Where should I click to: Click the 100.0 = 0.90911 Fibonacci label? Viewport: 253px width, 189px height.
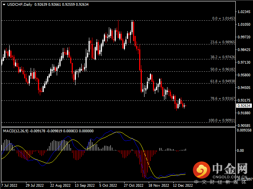click(222, 120)
